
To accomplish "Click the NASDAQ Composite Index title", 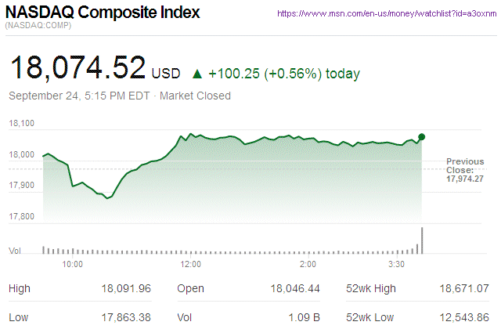I will [103, 13].
